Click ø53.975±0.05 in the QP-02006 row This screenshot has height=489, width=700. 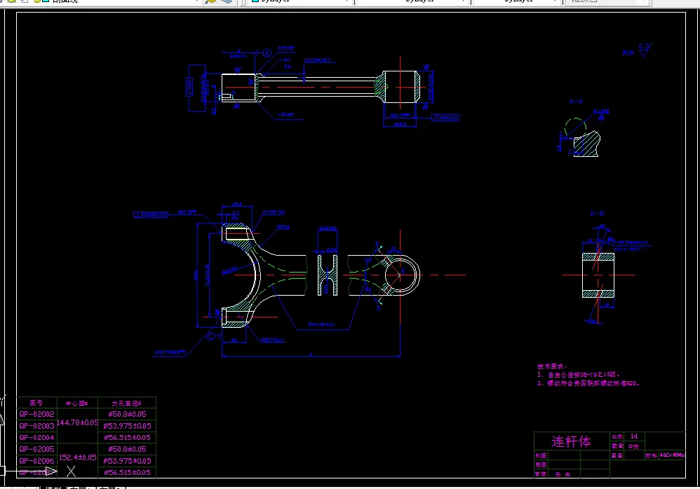pyautogui.click(x=127, y=460)
